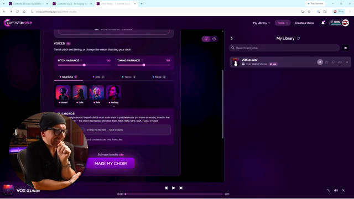Switch to the Alto voices tab

point(98,77)
